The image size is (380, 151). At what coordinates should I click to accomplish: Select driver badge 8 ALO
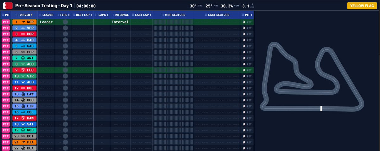(24, 64)
